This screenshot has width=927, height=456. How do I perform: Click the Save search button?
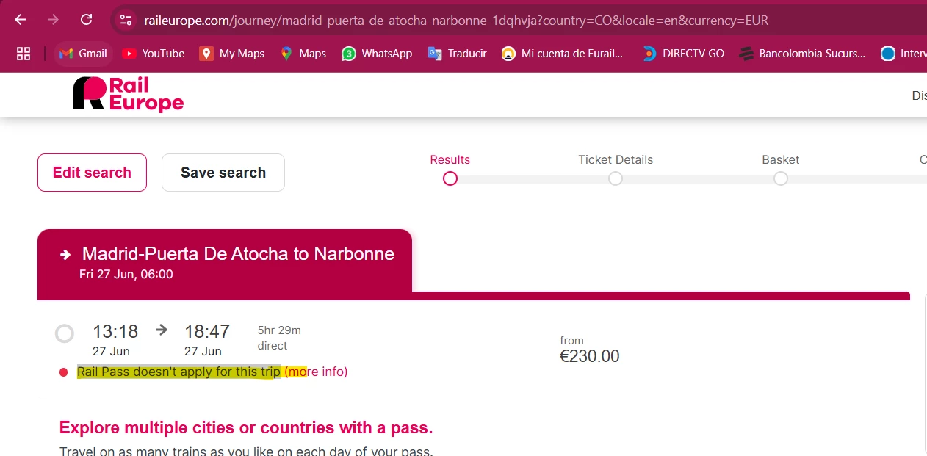[x=223, y=173]
